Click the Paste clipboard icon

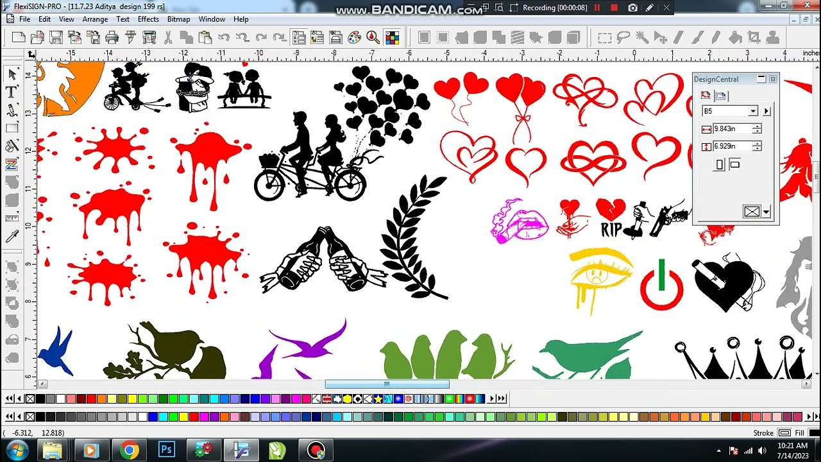(x=205, y=37)
